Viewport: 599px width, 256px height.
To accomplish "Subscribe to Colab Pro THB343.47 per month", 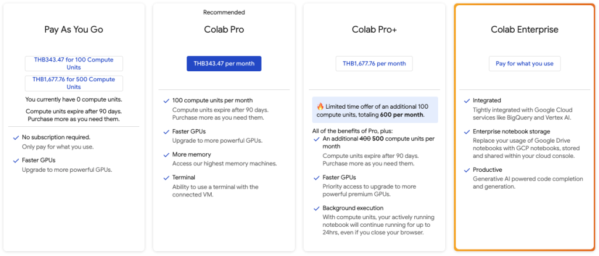I will (224, 63).
